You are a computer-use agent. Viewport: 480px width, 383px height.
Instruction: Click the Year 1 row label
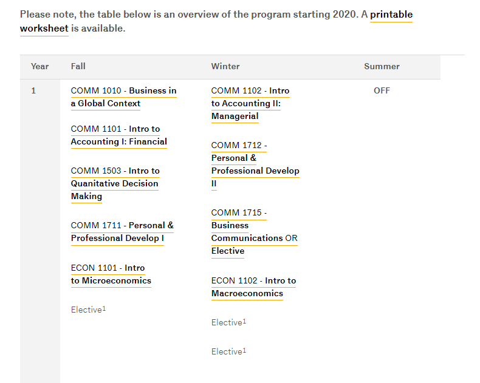(x=34, y=90)
